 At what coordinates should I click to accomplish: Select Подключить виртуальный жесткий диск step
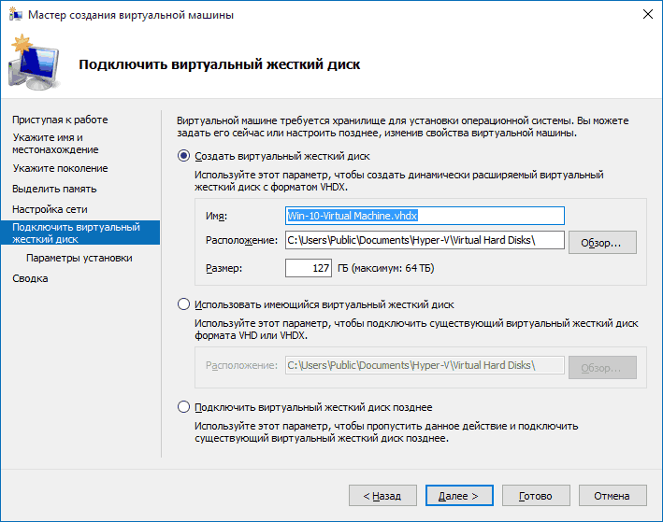(x=80, y=233)
